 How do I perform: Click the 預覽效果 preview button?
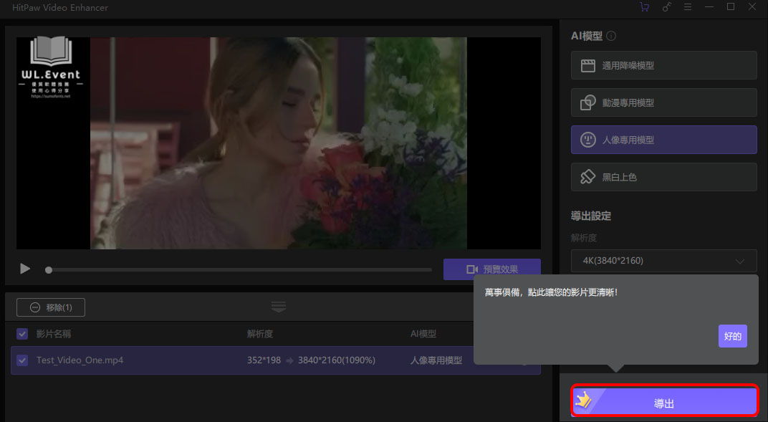coord(491,269)
